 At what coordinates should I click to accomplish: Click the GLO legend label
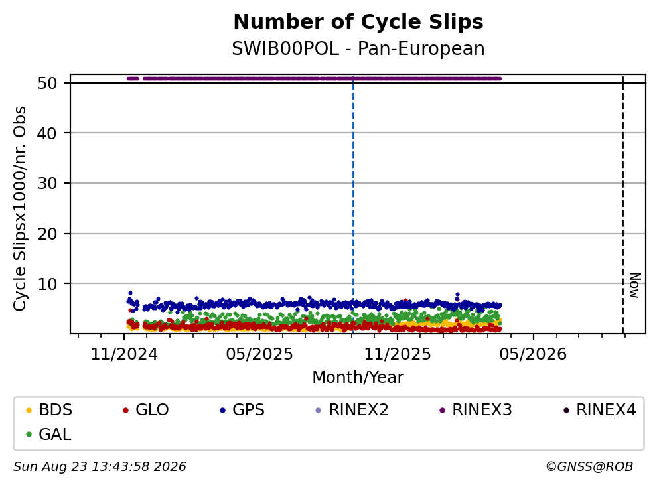tap(152, 409)
